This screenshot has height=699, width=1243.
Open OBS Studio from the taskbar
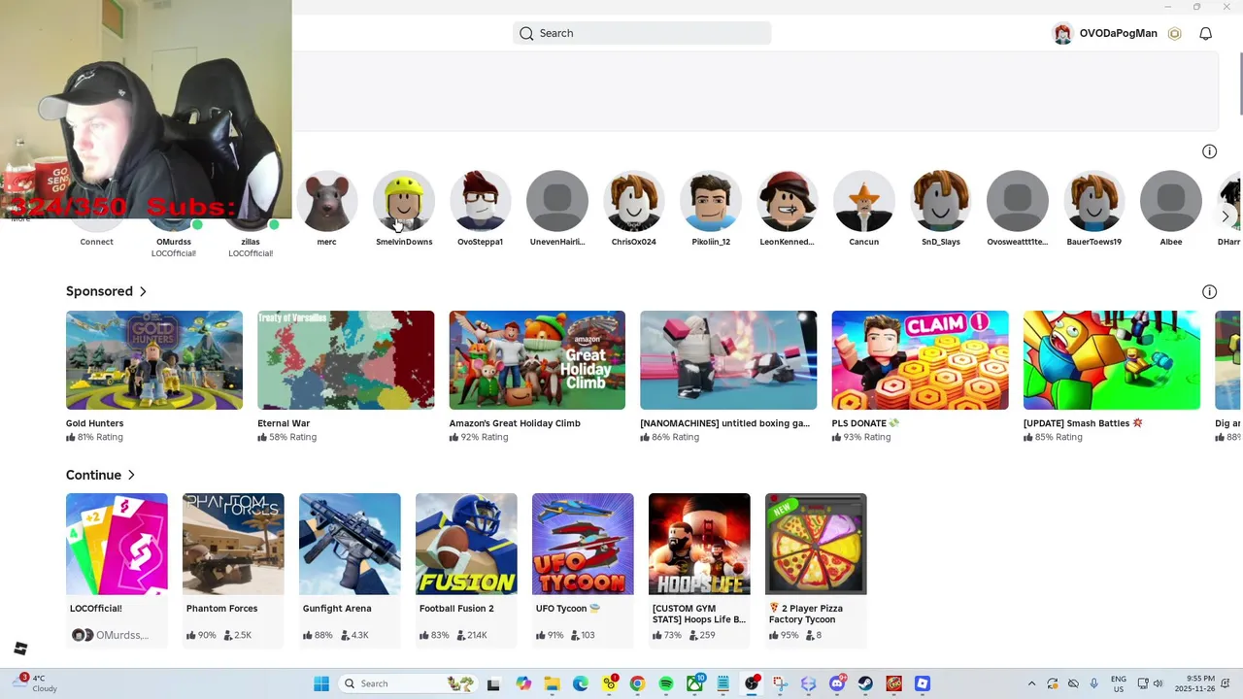coord(752,683)
